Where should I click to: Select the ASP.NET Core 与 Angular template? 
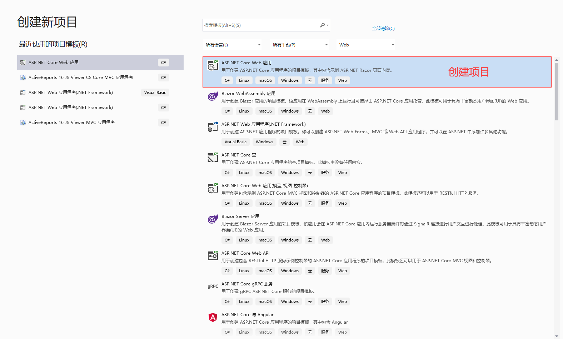[x=377, y=324]
